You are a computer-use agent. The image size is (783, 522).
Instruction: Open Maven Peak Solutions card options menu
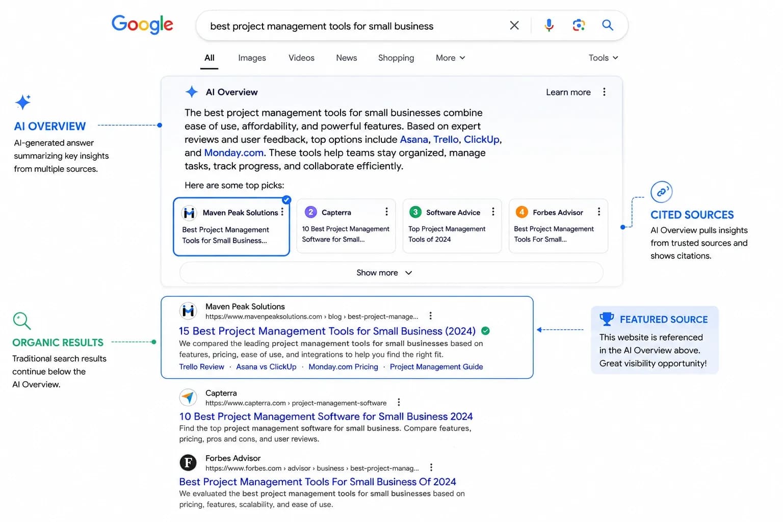point(282,212)
